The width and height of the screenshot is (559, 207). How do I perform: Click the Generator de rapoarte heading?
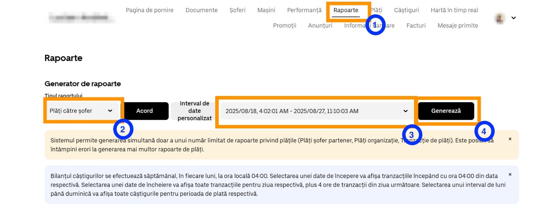tap(83, 84)
